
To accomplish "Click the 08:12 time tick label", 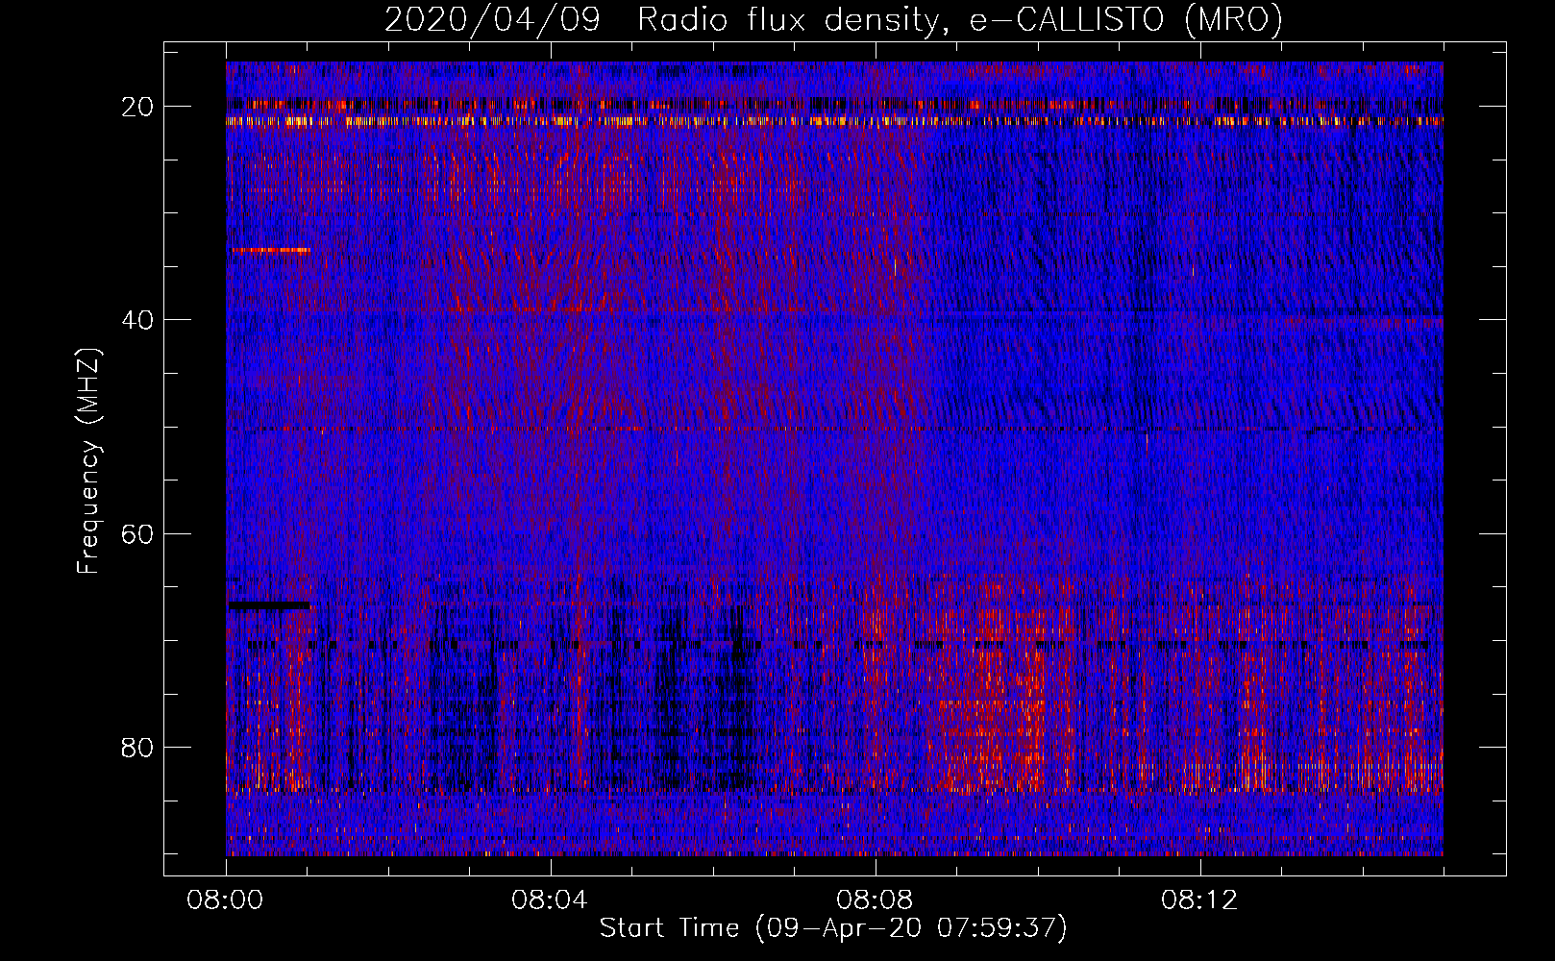I will click(1199, 900).
